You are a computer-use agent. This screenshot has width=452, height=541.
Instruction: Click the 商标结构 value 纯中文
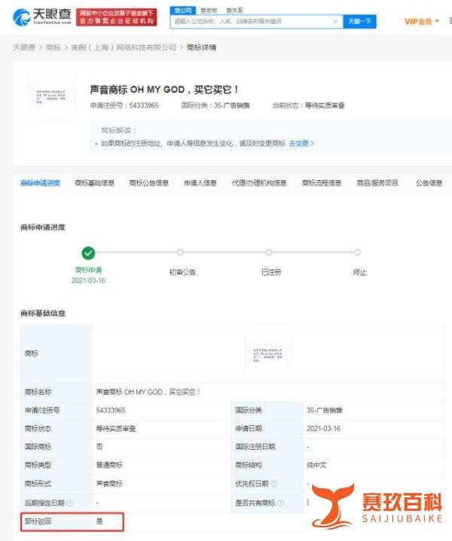(x=316, y=465)
